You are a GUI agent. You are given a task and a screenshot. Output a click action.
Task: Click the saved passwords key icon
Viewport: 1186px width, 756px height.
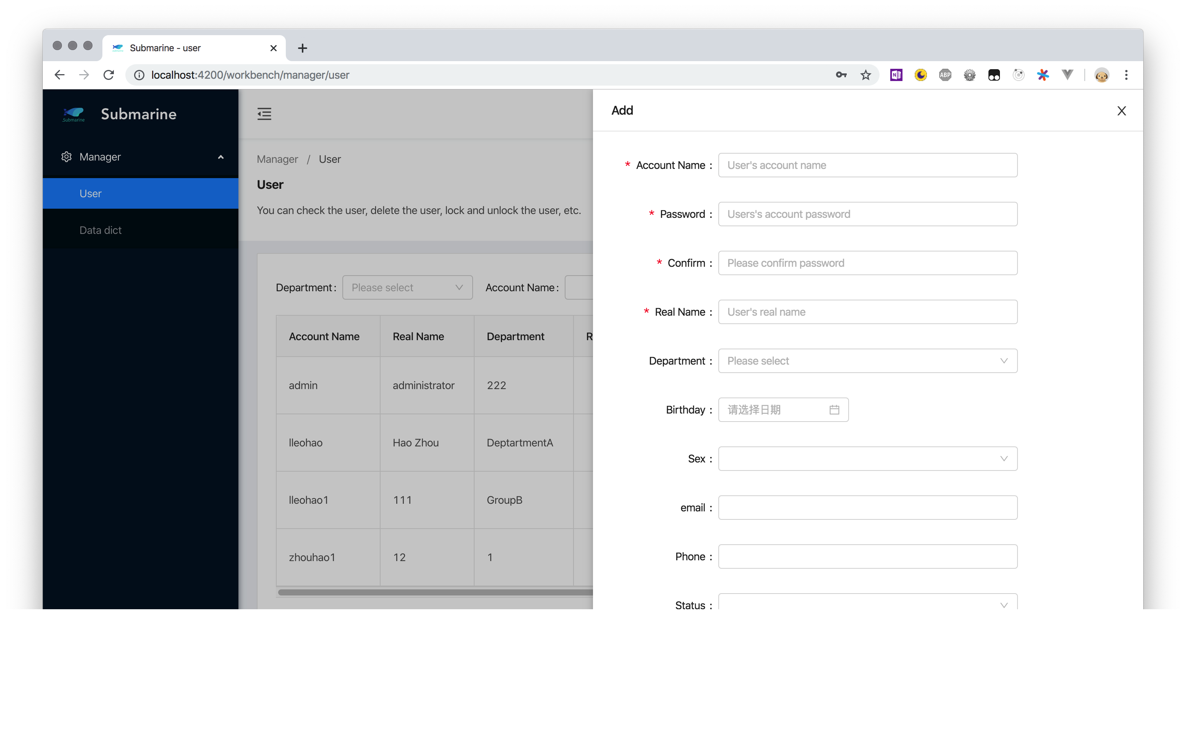(841, 75)
